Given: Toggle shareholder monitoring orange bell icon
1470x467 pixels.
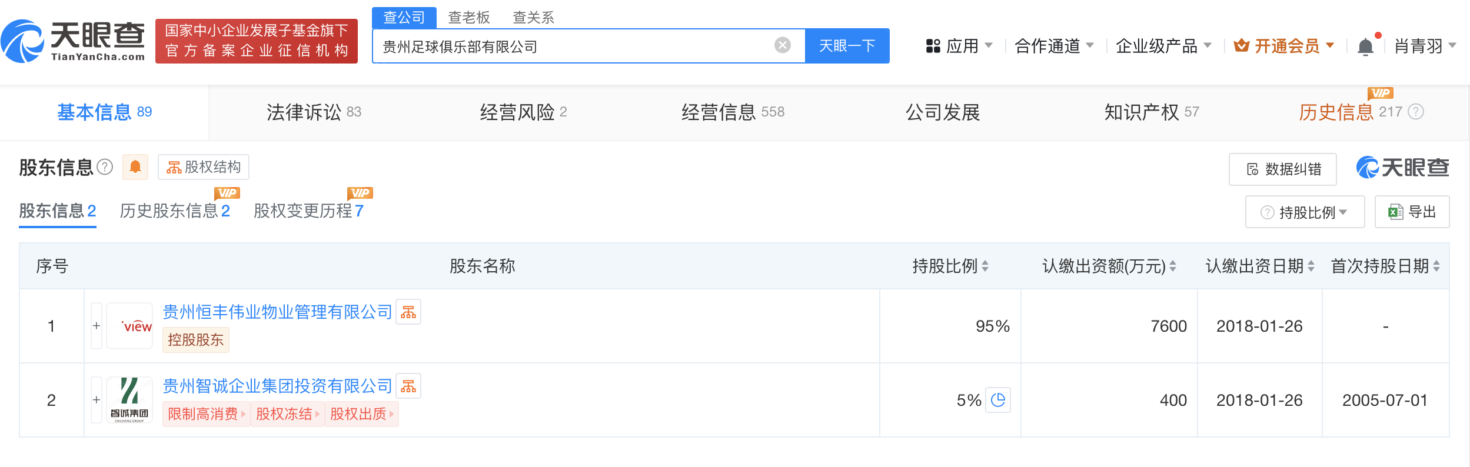Looking at the screenshot, I should 135,167.
